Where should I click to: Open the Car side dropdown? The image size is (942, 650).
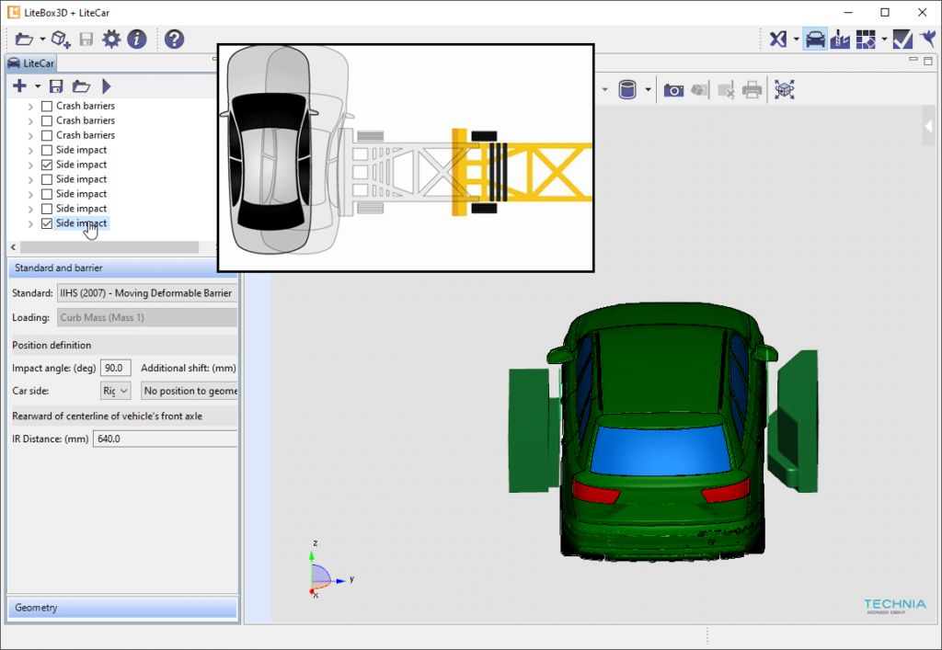(115, 391)
